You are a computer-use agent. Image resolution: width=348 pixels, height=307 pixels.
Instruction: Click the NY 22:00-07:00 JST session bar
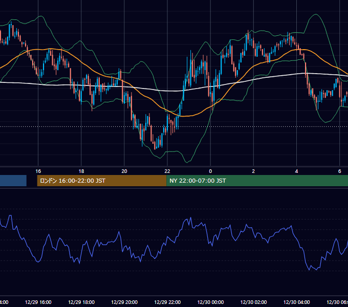(x=257, y=181)
